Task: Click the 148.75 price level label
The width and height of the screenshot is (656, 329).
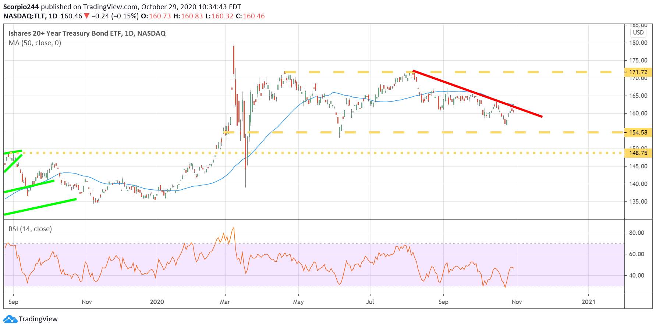Action: pos(638,153)
